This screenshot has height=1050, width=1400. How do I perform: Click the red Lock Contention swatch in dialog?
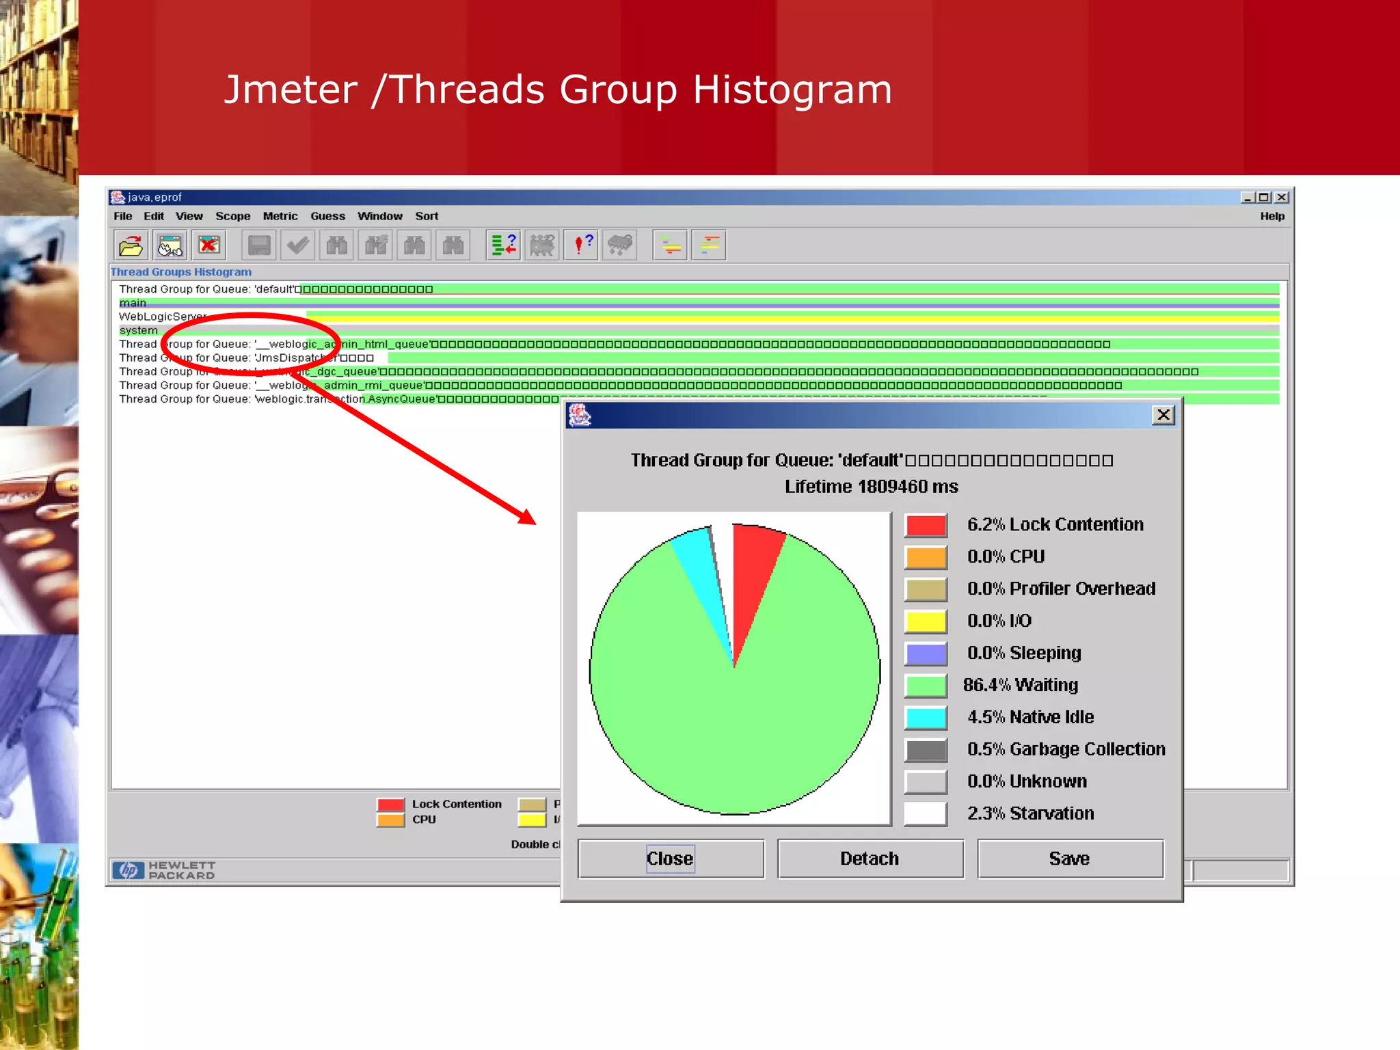[926, 525]
